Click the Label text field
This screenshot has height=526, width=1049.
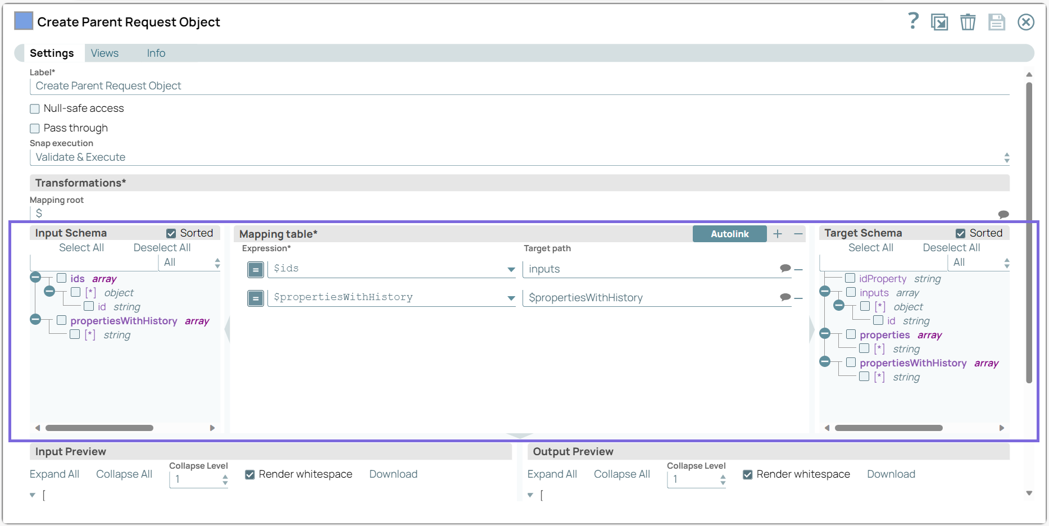pyautogui.click(x=520, y=86)
